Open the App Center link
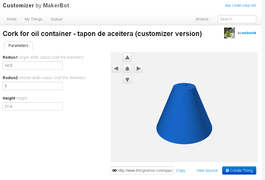 click(x=233, y=5)
